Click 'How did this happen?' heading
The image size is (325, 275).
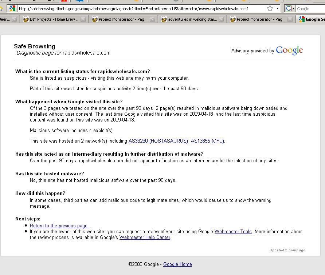coord(40,193)
